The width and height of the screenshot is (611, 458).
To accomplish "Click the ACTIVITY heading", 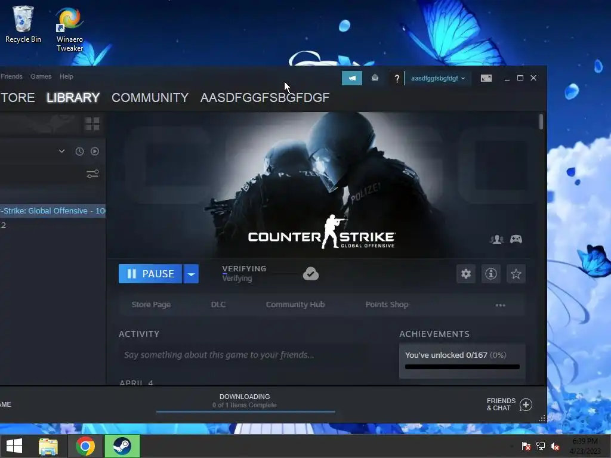I will (x=139, y=334).
